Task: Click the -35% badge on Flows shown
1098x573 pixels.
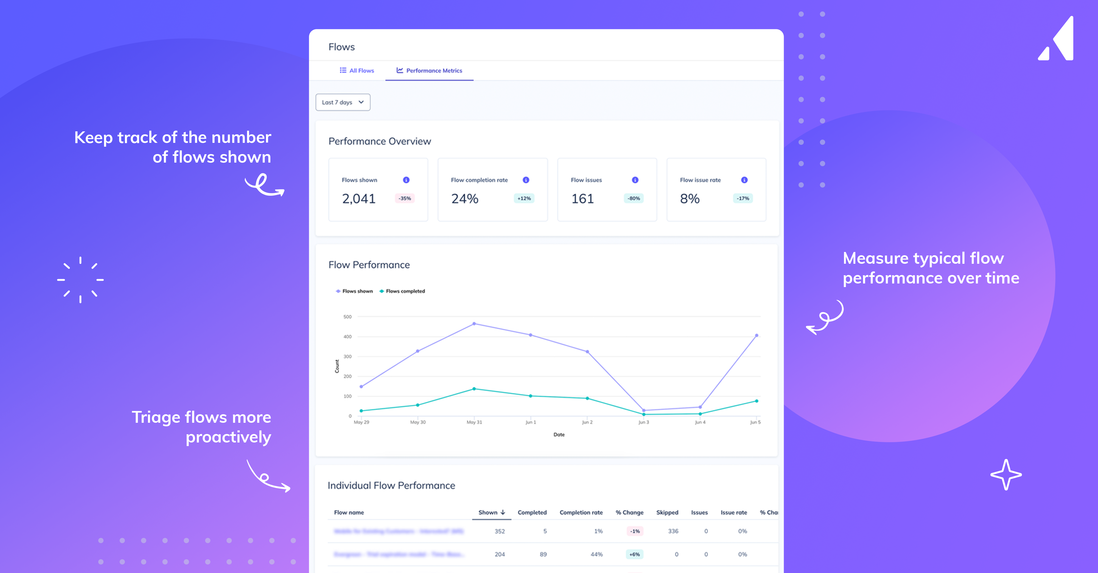Action: (x=405, y=198)
